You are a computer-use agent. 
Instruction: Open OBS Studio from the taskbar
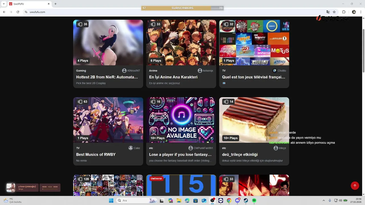tap(212, 200)
